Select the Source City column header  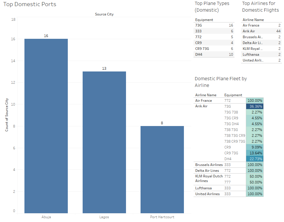coord(104,14)
